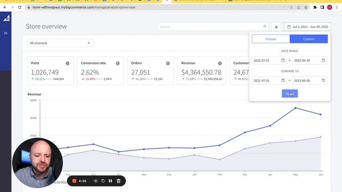Show info for Visits metric
Viewport: 342px width, 192px height.
pos(68,63)
